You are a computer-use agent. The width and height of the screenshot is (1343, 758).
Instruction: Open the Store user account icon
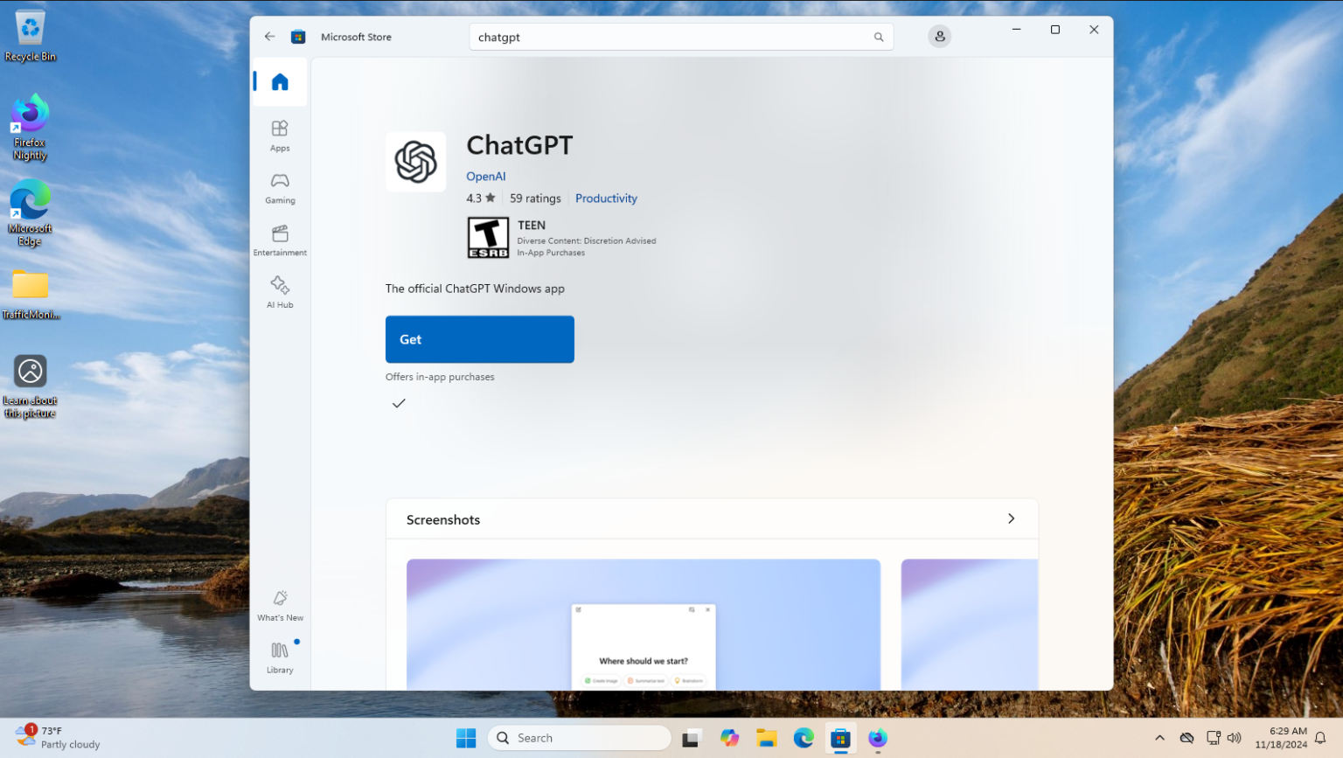tap(939, 36)
